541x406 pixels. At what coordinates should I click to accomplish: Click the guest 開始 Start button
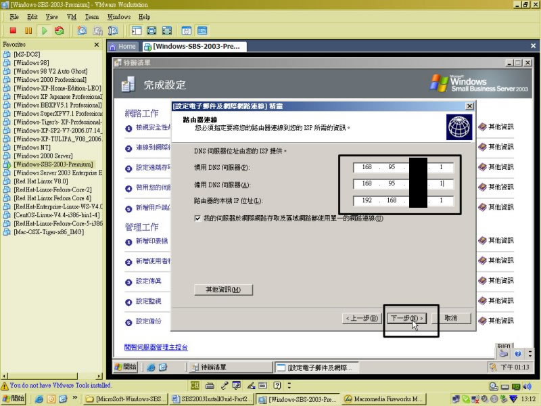tap(126, 367)
